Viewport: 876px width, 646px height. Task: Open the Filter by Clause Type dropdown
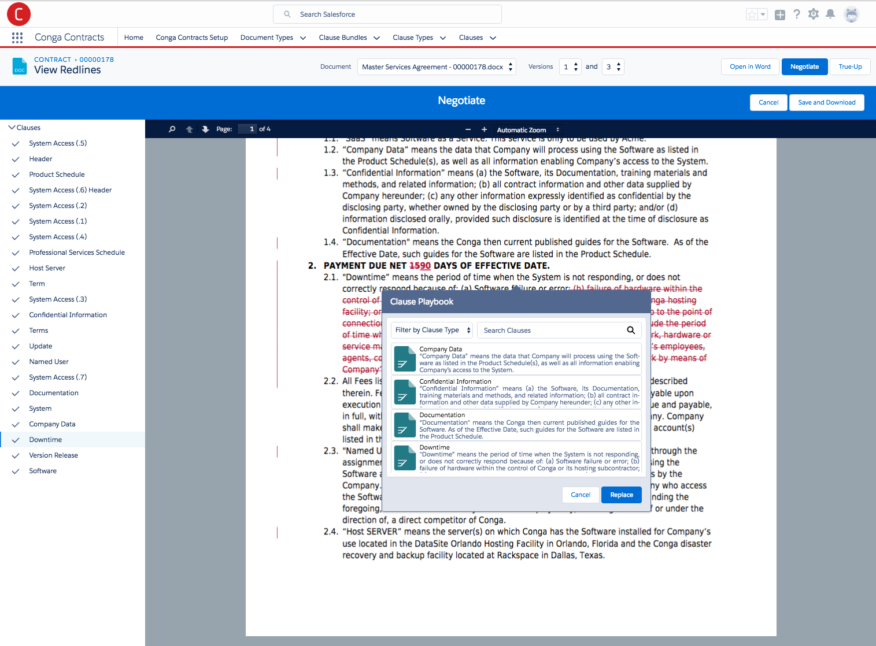(432, 330)
